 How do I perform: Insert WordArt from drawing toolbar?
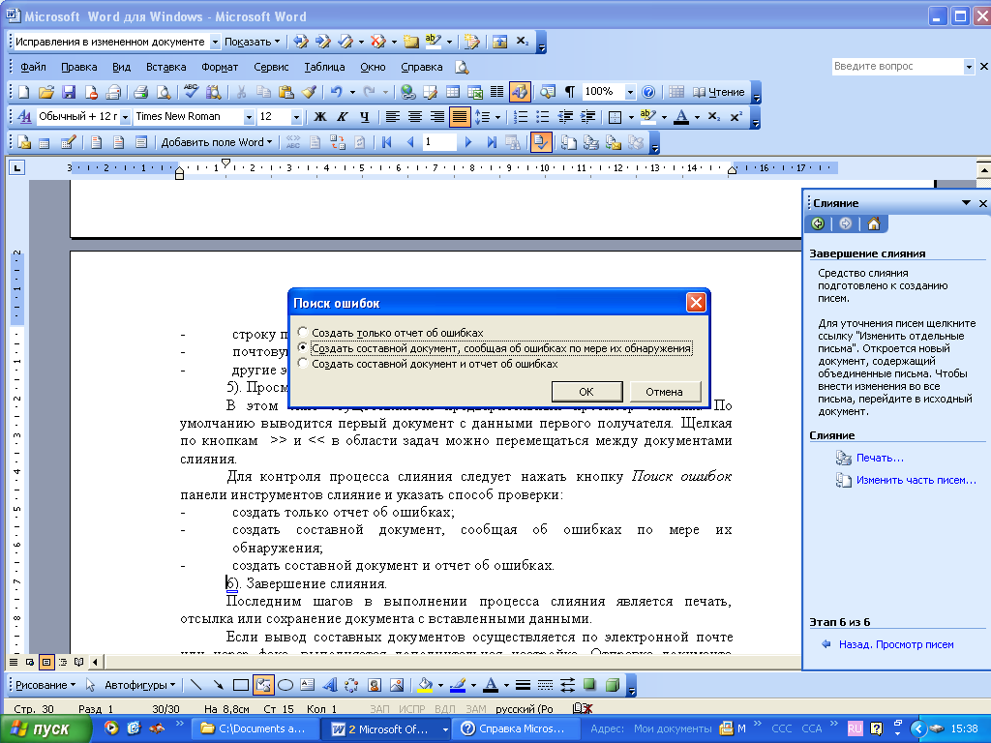(329, 685)
